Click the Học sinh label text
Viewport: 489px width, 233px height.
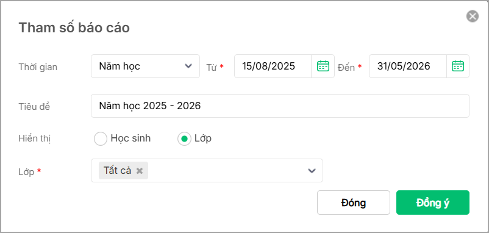click(x=130, y=138)
